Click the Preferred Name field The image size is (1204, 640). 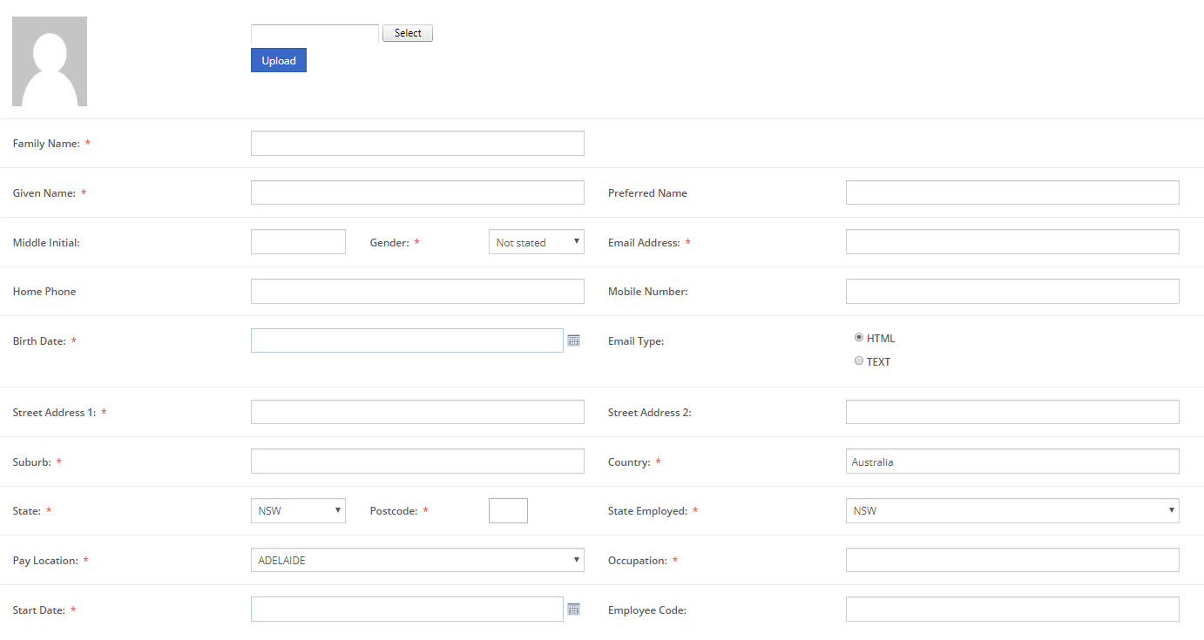(1012, 192)
